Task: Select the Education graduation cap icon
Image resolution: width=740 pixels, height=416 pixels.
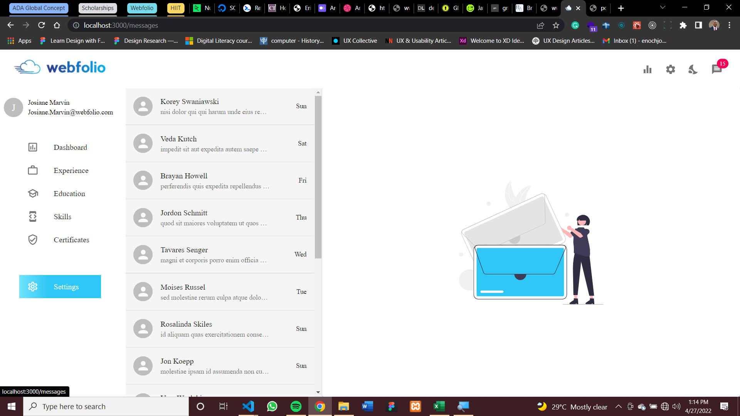Action: [x=32, y=193]
